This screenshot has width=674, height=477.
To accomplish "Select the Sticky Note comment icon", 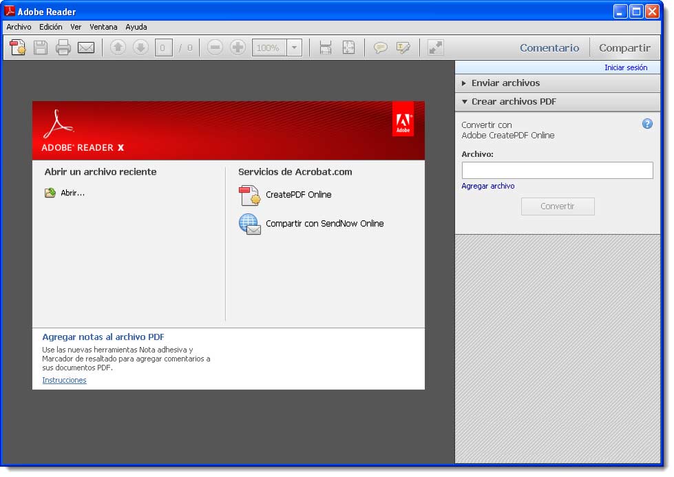I will [381, 47].
